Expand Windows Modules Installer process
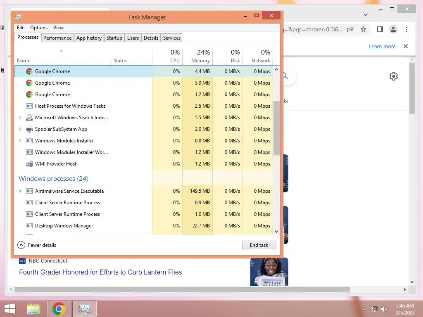Image resolution: width=423 pixels, height=317 pixels. point(20,141)
